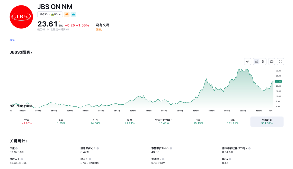Switch the chart to area style

click(257, 62)
